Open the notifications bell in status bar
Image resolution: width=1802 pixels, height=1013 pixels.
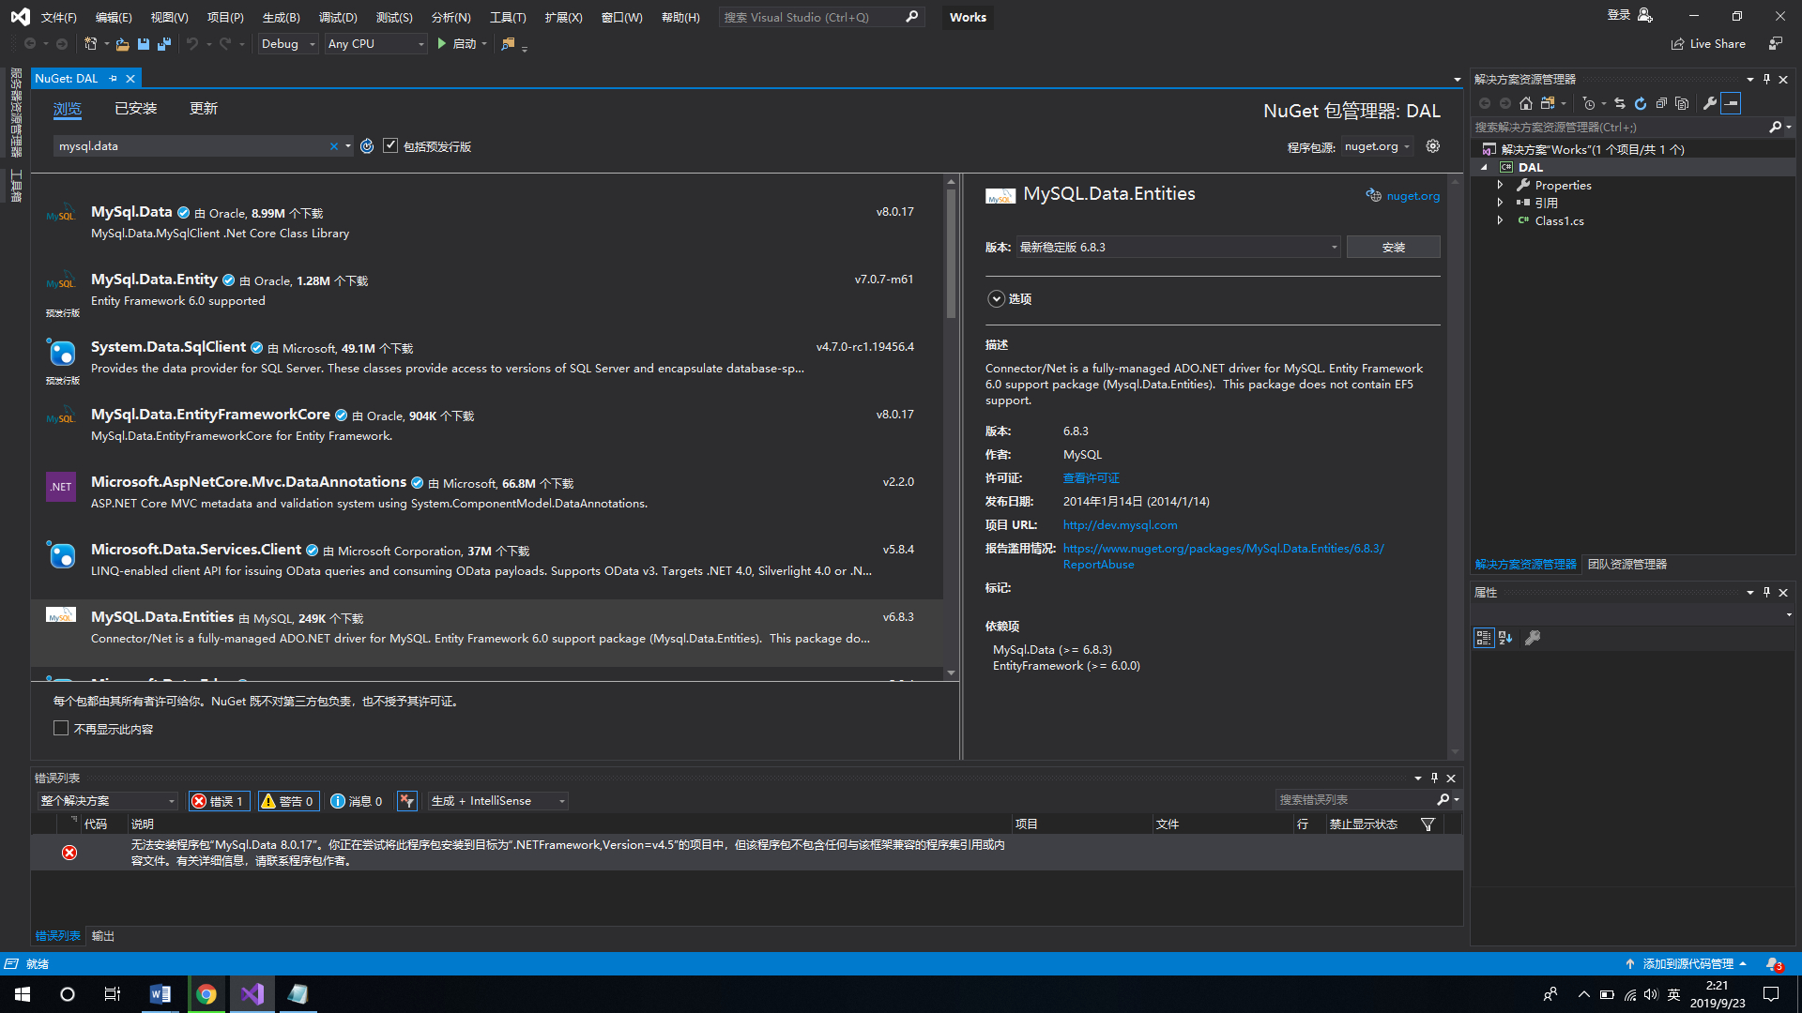tap(1773, 964)
